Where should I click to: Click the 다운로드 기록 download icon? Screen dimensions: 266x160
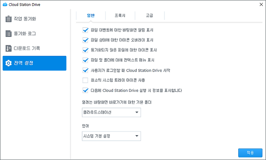click(8, 48)
